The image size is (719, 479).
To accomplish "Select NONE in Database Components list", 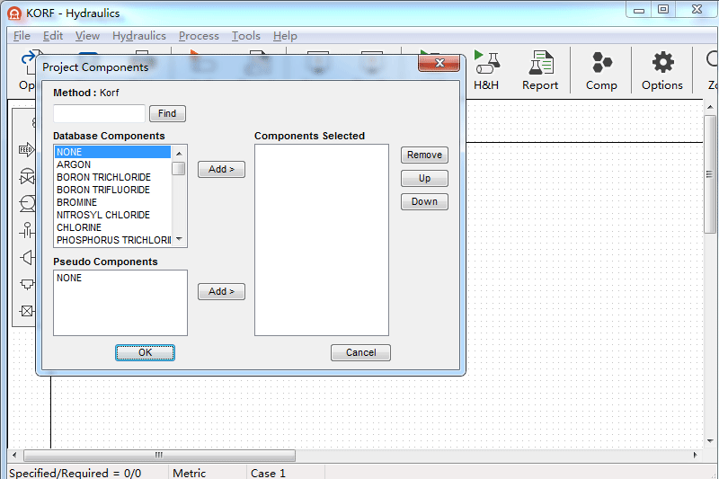I will click(113, 152).
